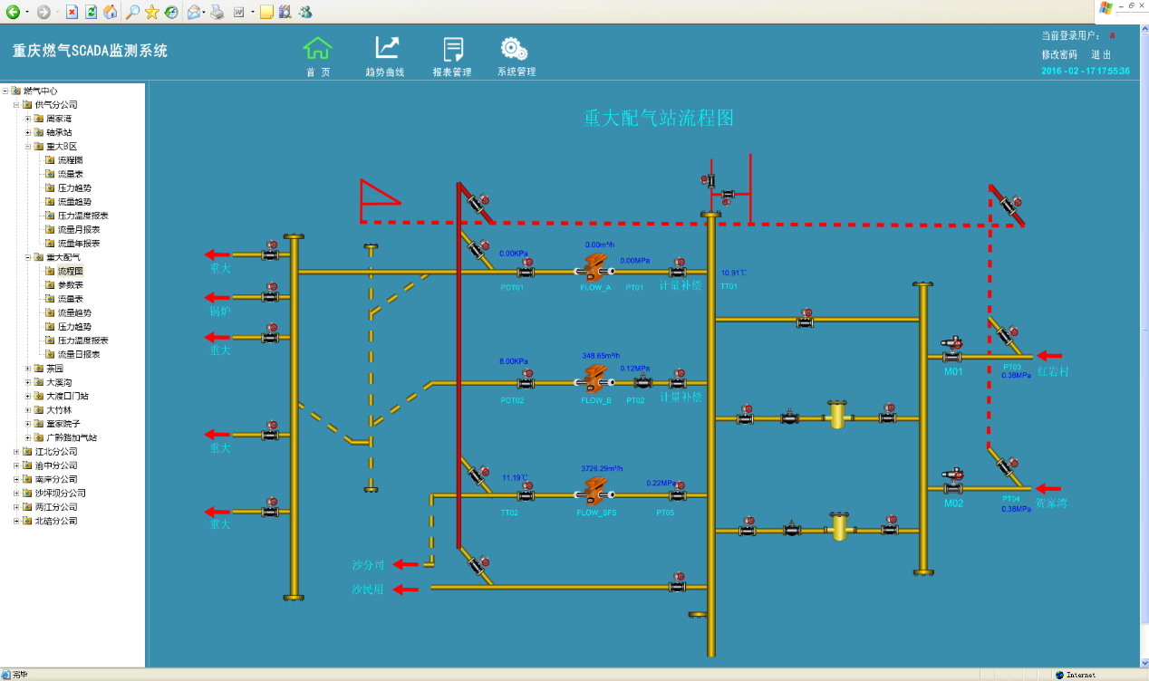The width and height of the screenshot is (1149, 681).
Task: Stop page loading with red X icon
Action: [x=72, y=12]
